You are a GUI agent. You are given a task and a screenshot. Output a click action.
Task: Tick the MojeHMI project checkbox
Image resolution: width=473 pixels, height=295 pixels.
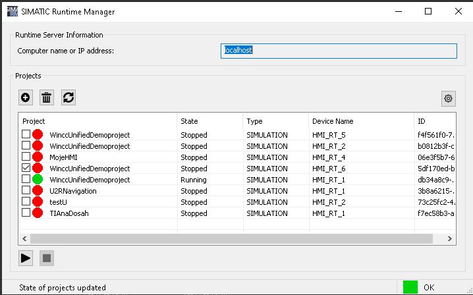[x=26, y=156]
